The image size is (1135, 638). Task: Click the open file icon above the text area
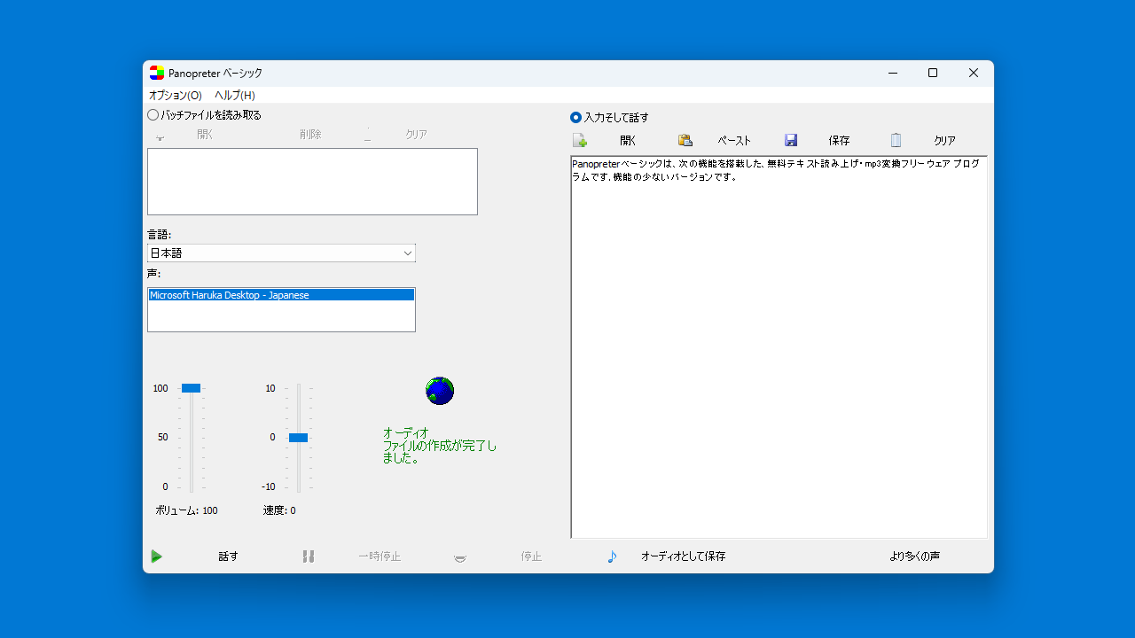579,140
